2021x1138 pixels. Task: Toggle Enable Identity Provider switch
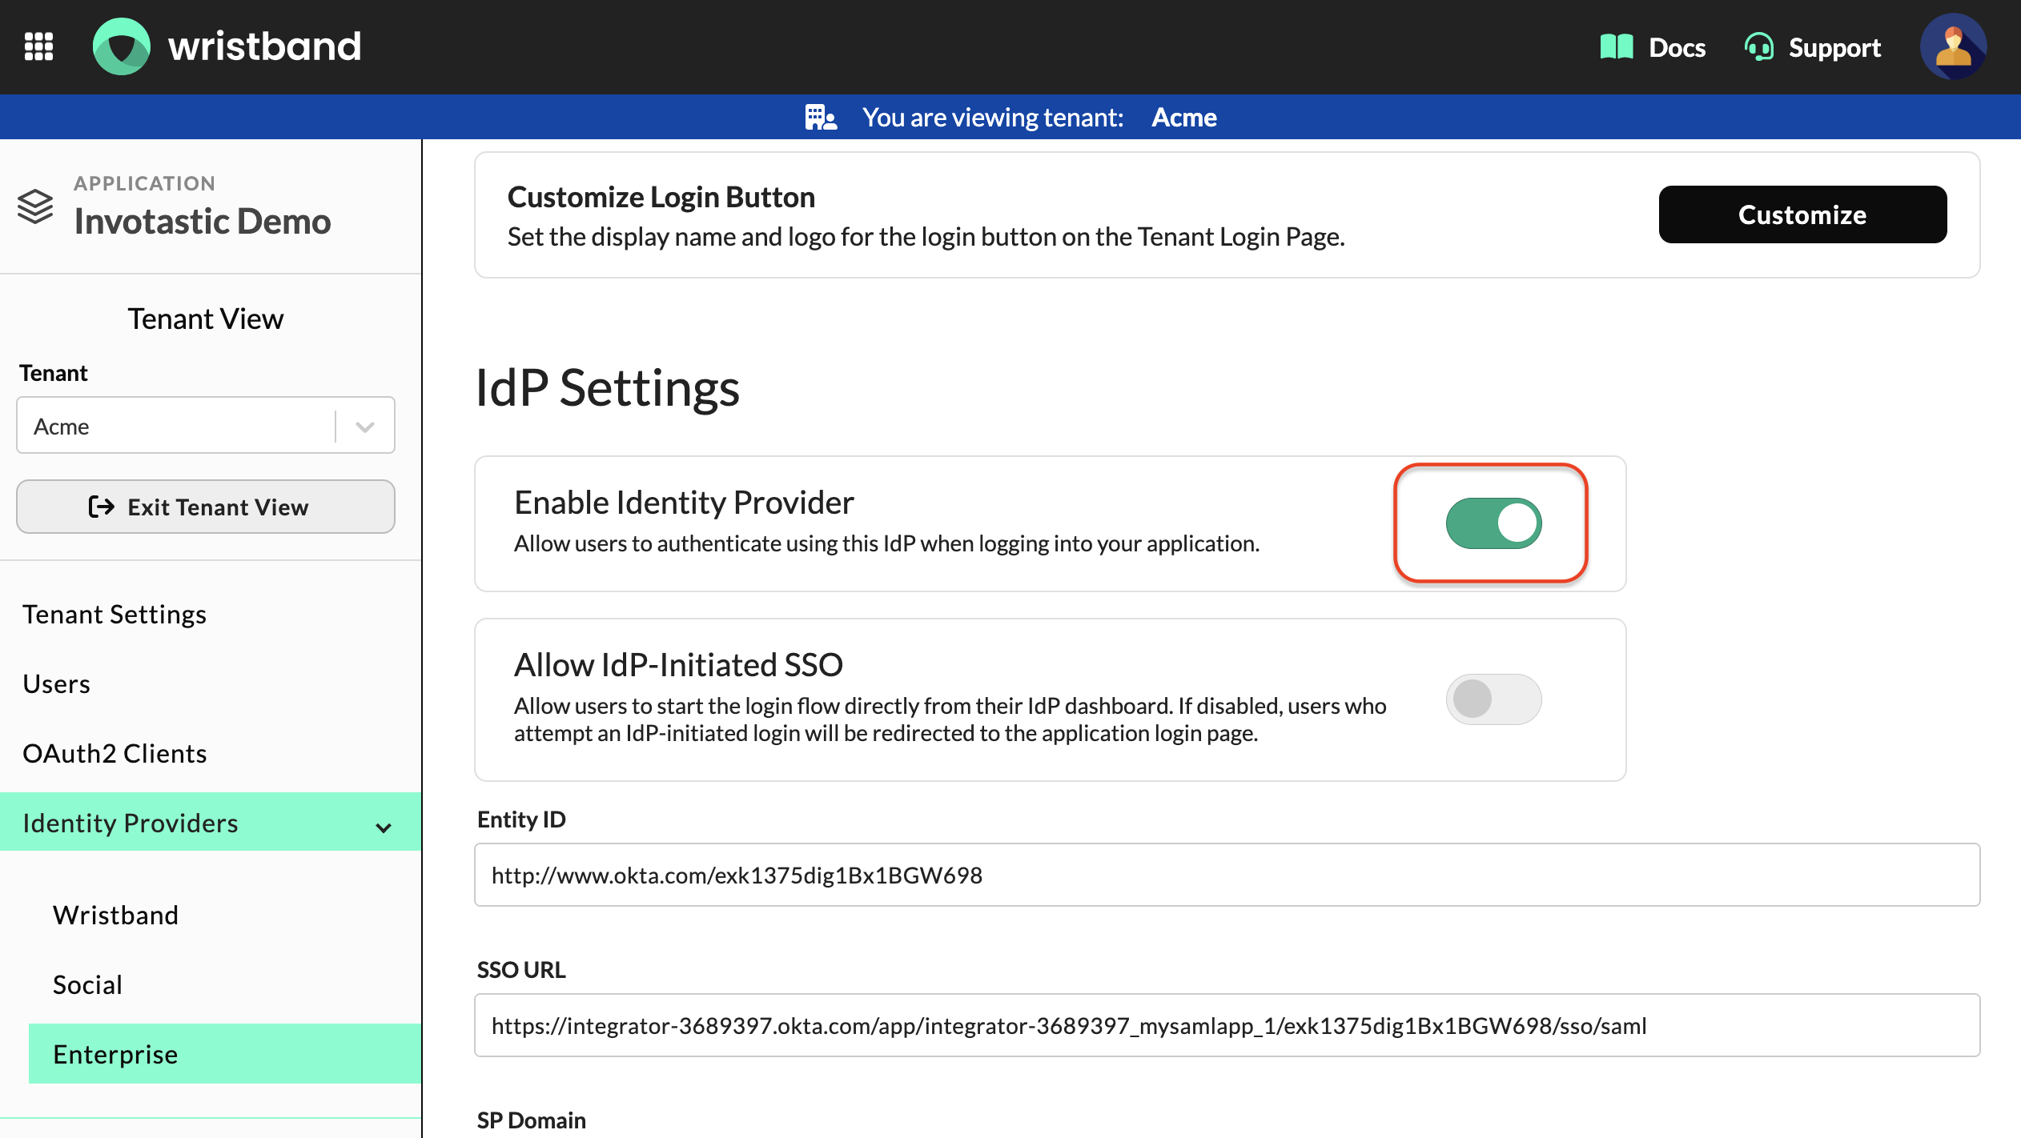(x=1493, y=523)
